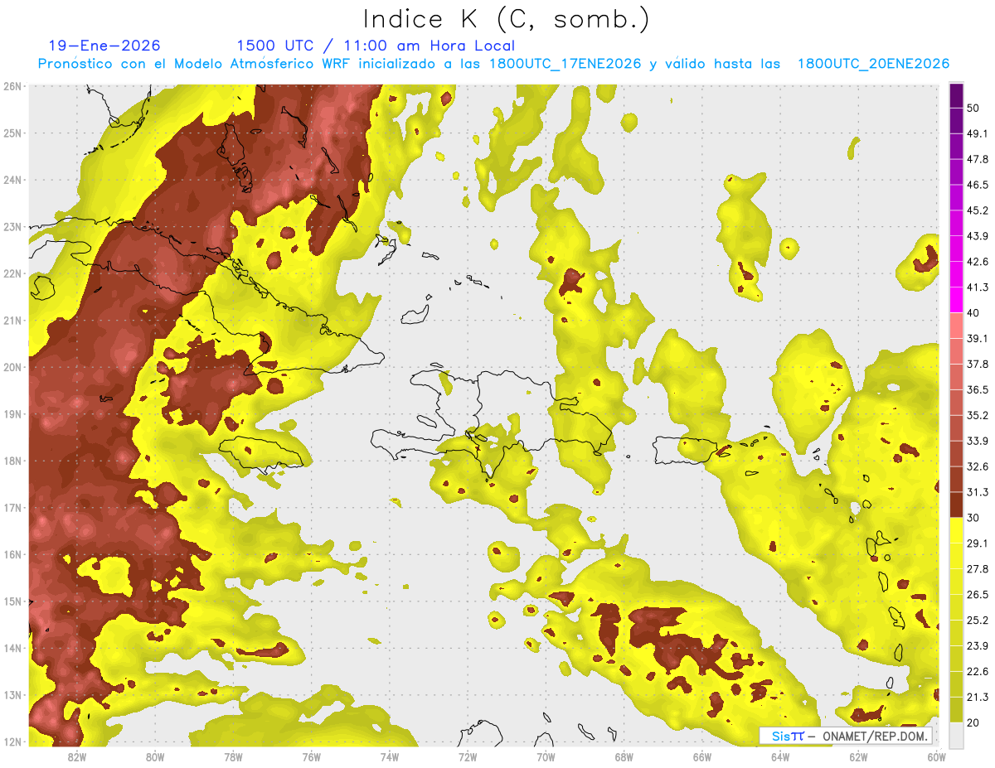Click the "1500 UTC / 11:00 am Hora Local" text
Image resolution: width=995 pixels, height=768 pixels.
click(376, 46)
